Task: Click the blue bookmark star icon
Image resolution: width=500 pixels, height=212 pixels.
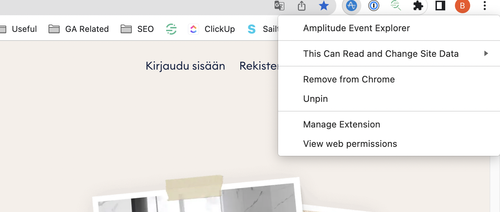Action: click(x=324, y=6)
